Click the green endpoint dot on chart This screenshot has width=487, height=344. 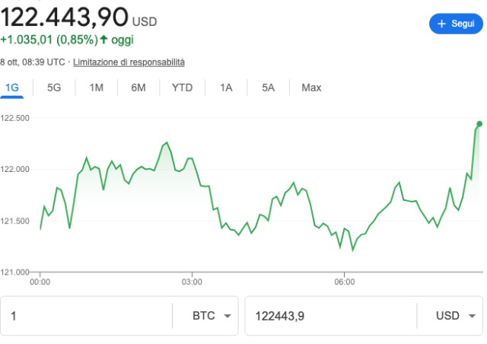(479, 124)
